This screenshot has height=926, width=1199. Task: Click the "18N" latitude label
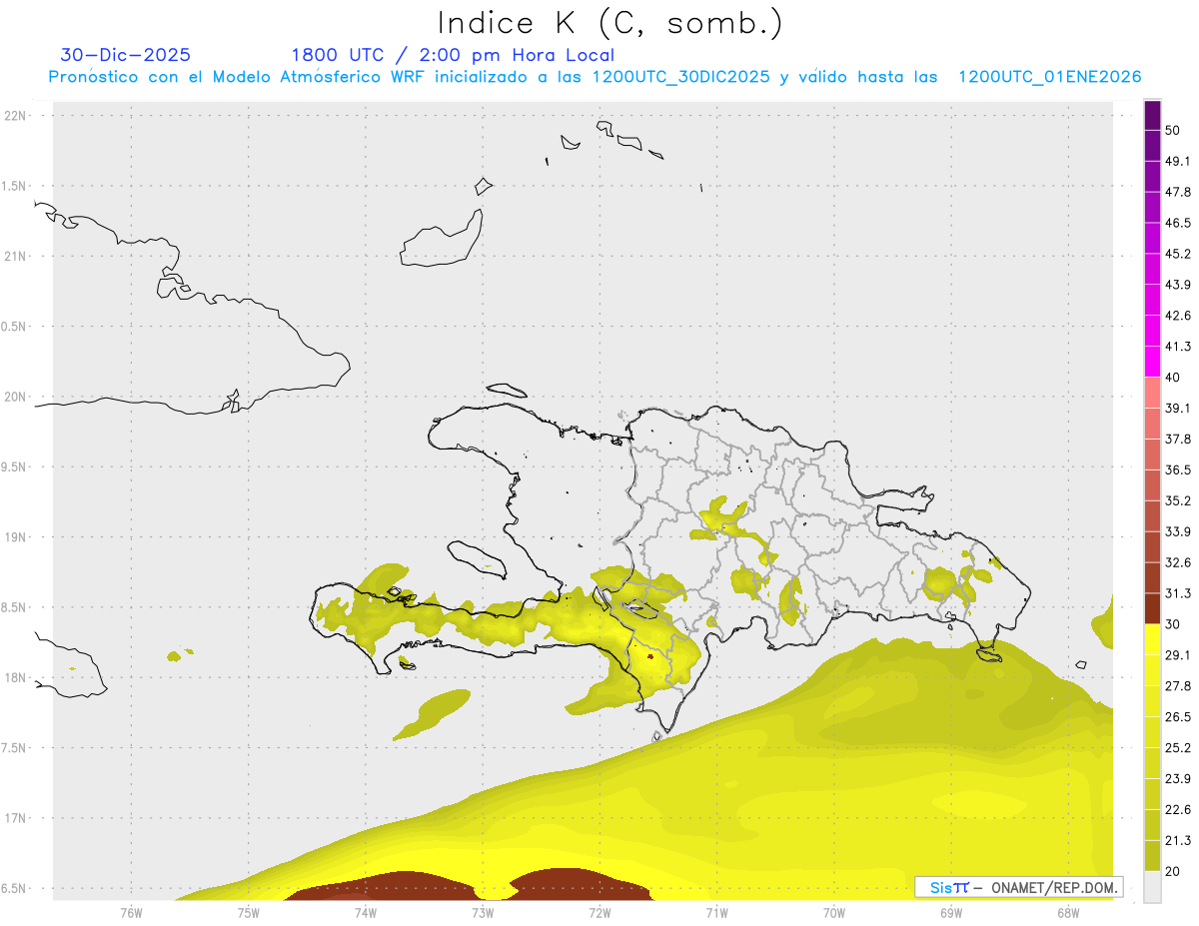pos(15,677)
